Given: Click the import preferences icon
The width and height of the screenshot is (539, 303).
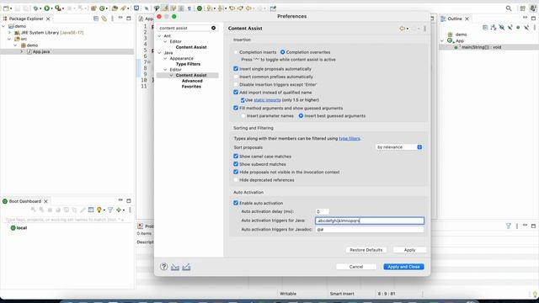Looking at the screenshot, I should [175, 267].
